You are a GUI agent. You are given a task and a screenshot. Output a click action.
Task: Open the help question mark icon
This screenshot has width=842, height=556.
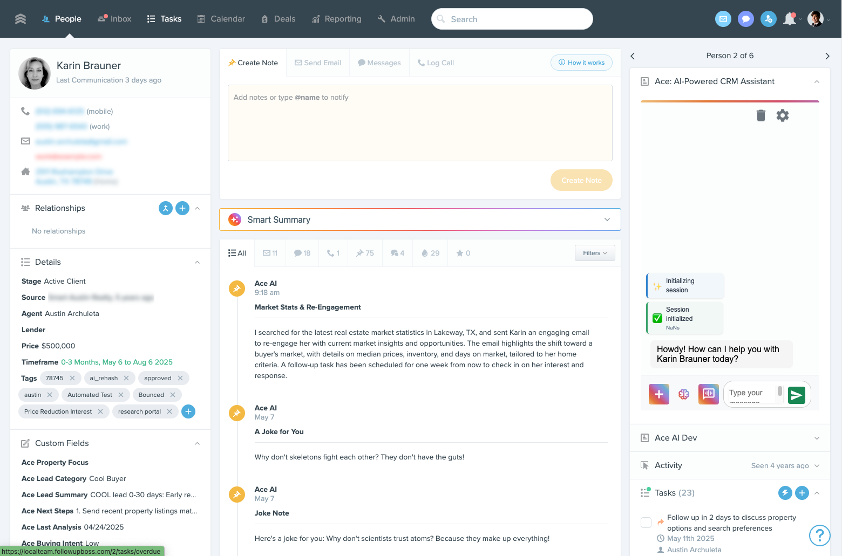(819, 536)
